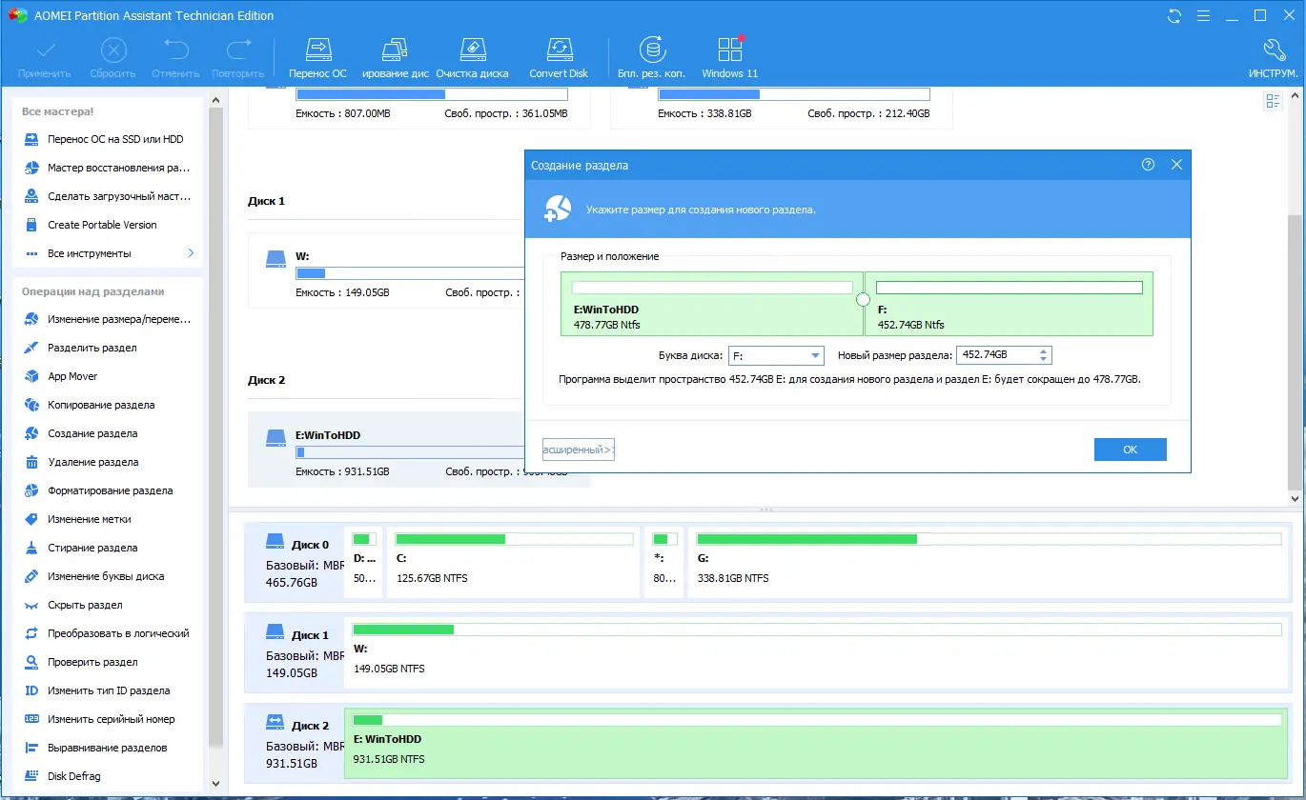Click the partition size slider handle

coord(864,299)
